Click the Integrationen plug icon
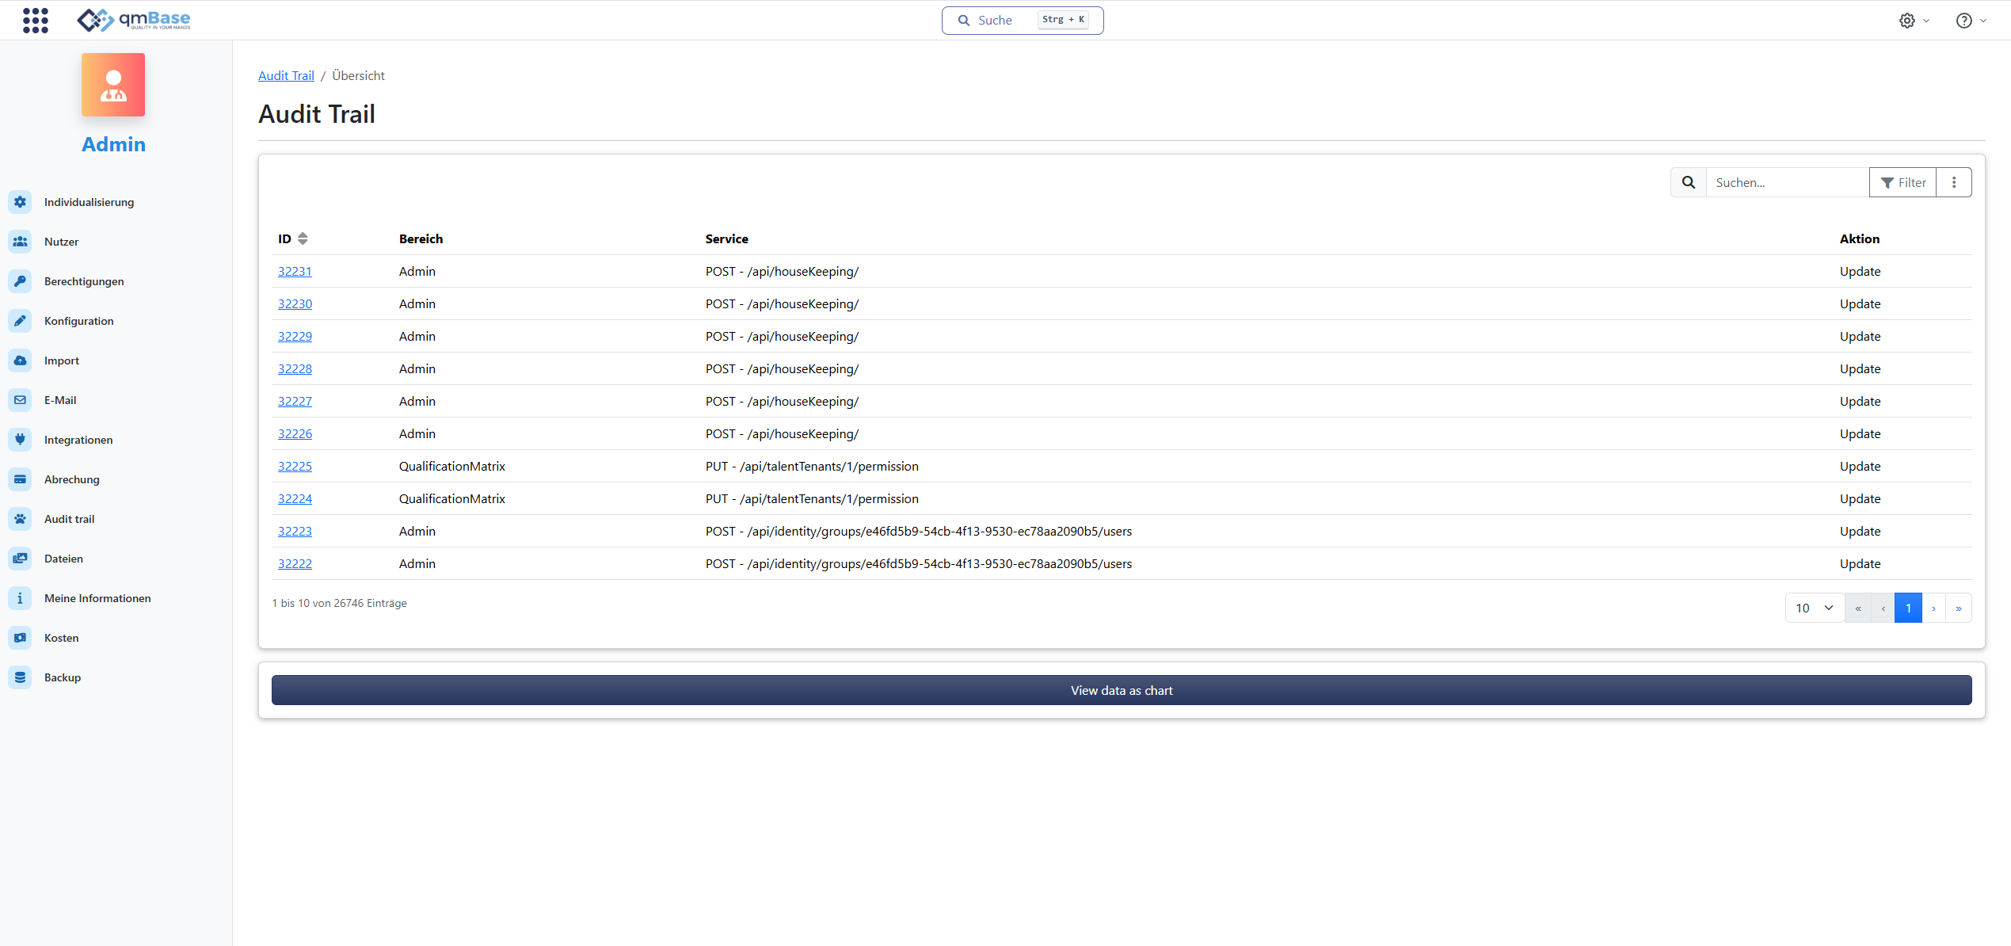This screenshot has height=946, width=2011. 21,440
